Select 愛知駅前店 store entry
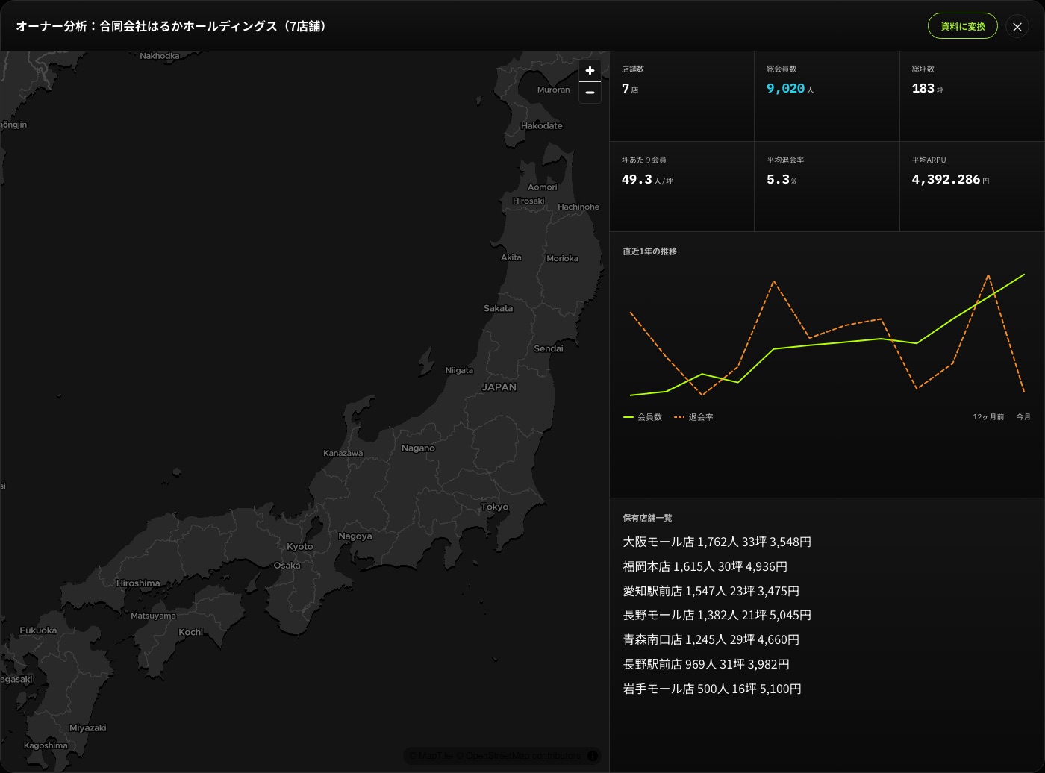 tap(711, 591)
